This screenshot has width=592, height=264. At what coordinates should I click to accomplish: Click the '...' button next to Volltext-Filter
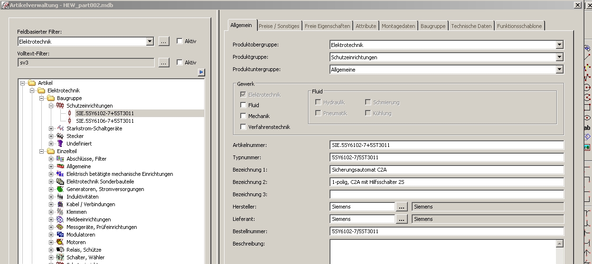click(163, 63)
